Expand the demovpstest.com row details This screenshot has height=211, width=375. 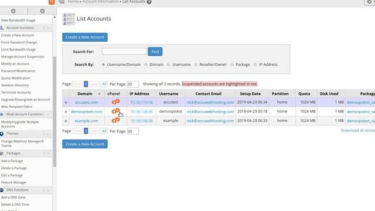[66, 112]
